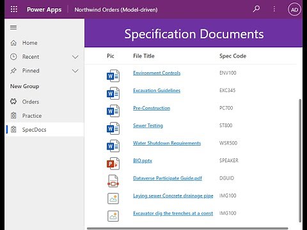Click the File Title column header
307x230 pixels.
tap(144, 56)
